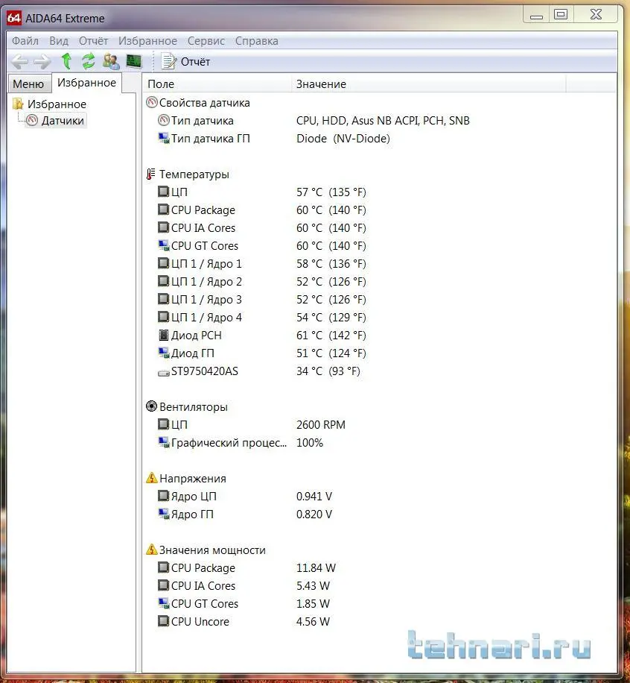
Task: Select the value 57 °C (135 °F)
Action: click(x=331, y=192)
